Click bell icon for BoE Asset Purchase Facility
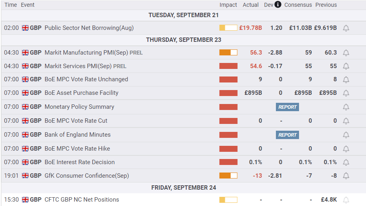Image resolution: width=366 pixels, height=206 pixels. [x=346, y=93]
